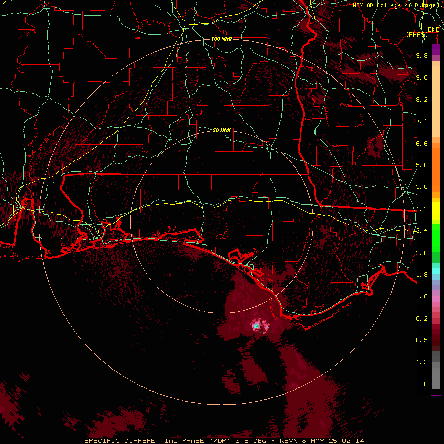This screenshot has height=444, width=444.
Task: Select the light peach band of the color bar
Action: click(436, 101)
